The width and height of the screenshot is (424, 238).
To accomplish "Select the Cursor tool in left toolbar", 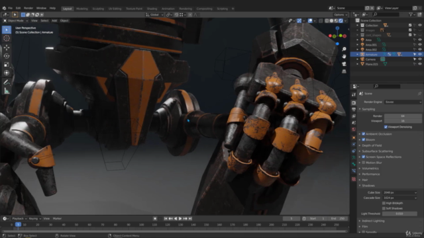I will [7, 38].
